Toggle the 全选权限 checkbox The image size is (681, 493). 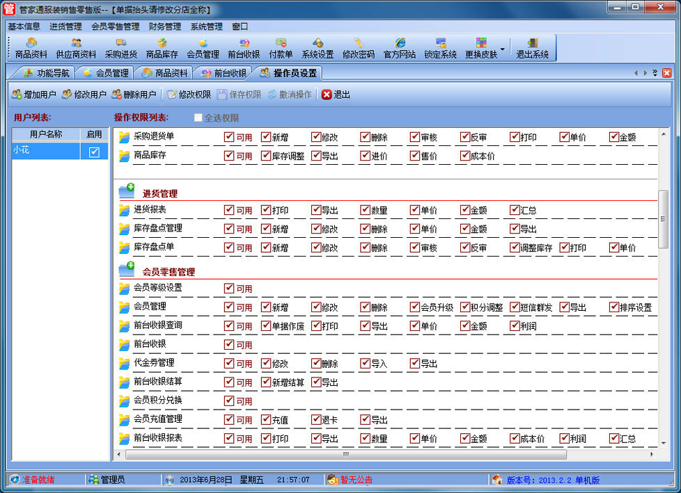[198, 118]
